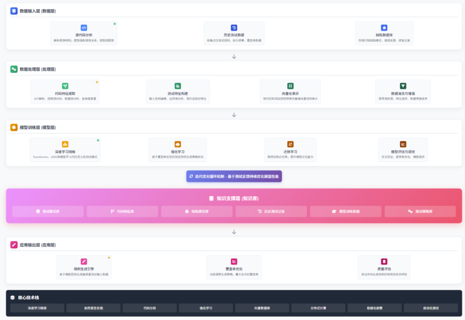Click the 深度学习框架 tech stack tag

(x=37, y=308)
